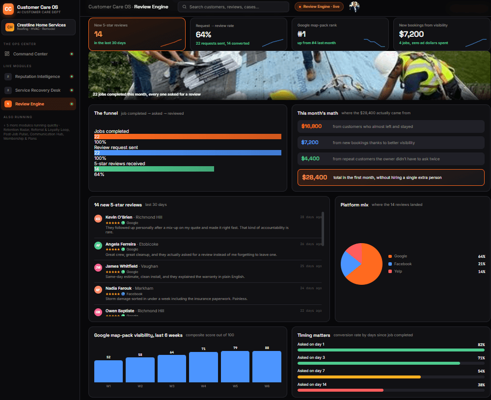Click the W1 visibility bar
The height and width of the screenshot is (400, 491).
point(109,371)
